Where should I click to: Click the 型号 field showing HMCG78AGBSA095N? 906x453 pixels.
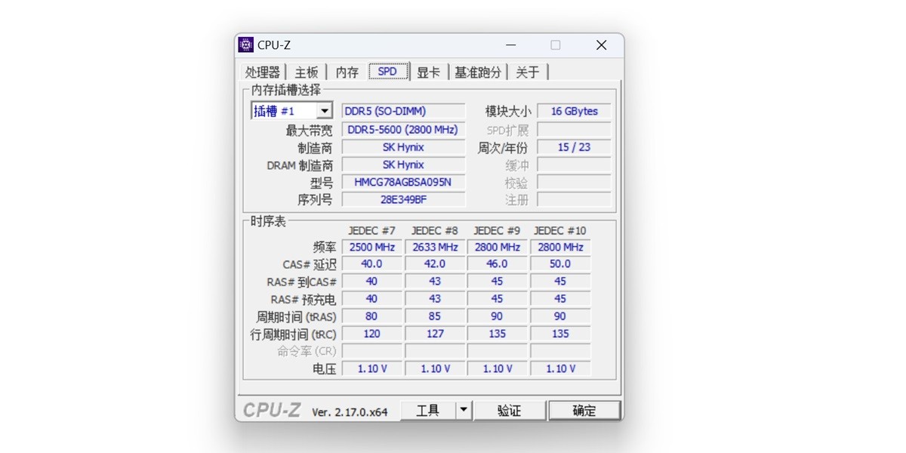[404, 182]
